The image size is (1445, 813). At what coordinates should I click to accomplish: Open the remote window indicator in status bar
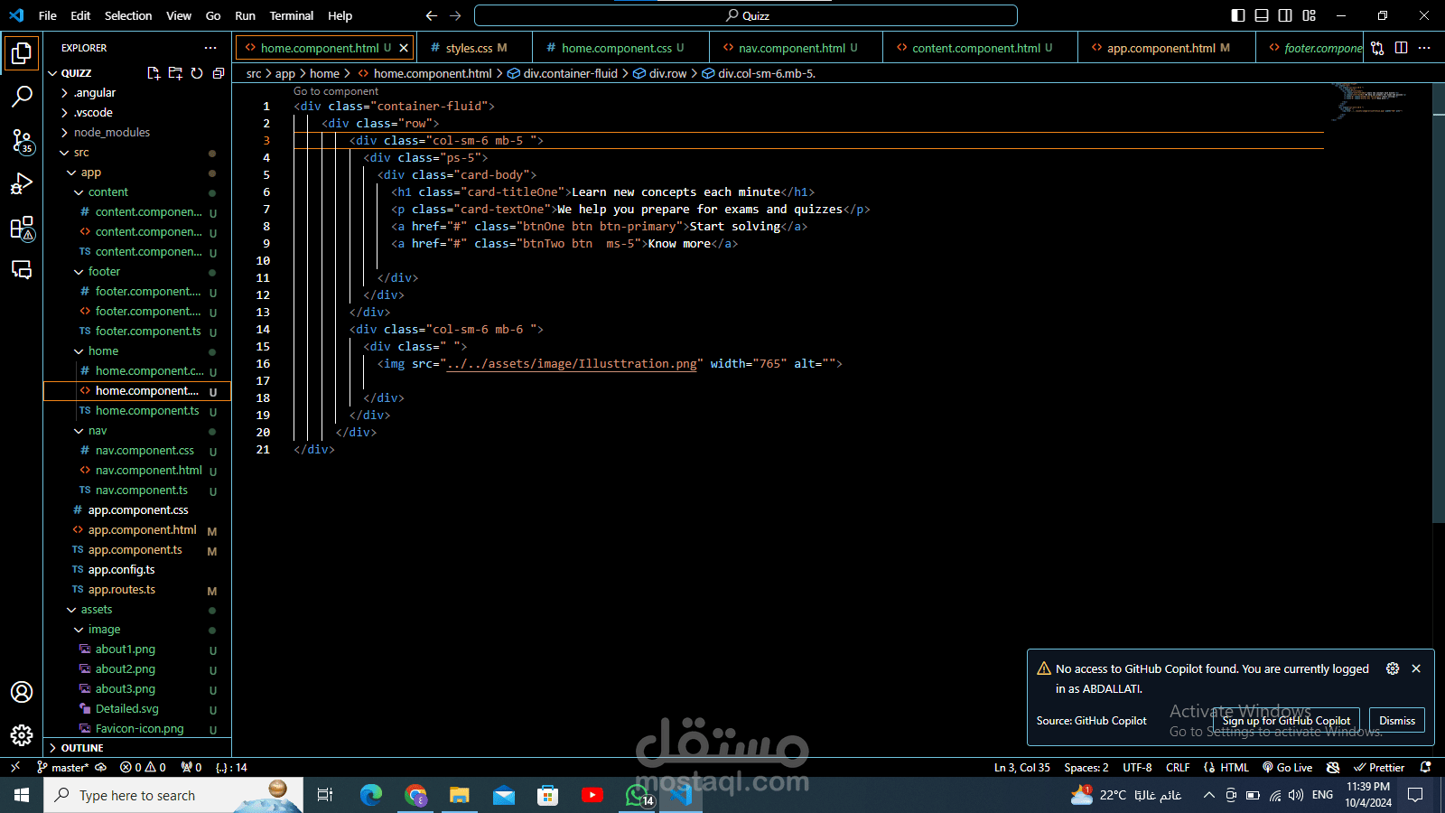click(14, 767)
